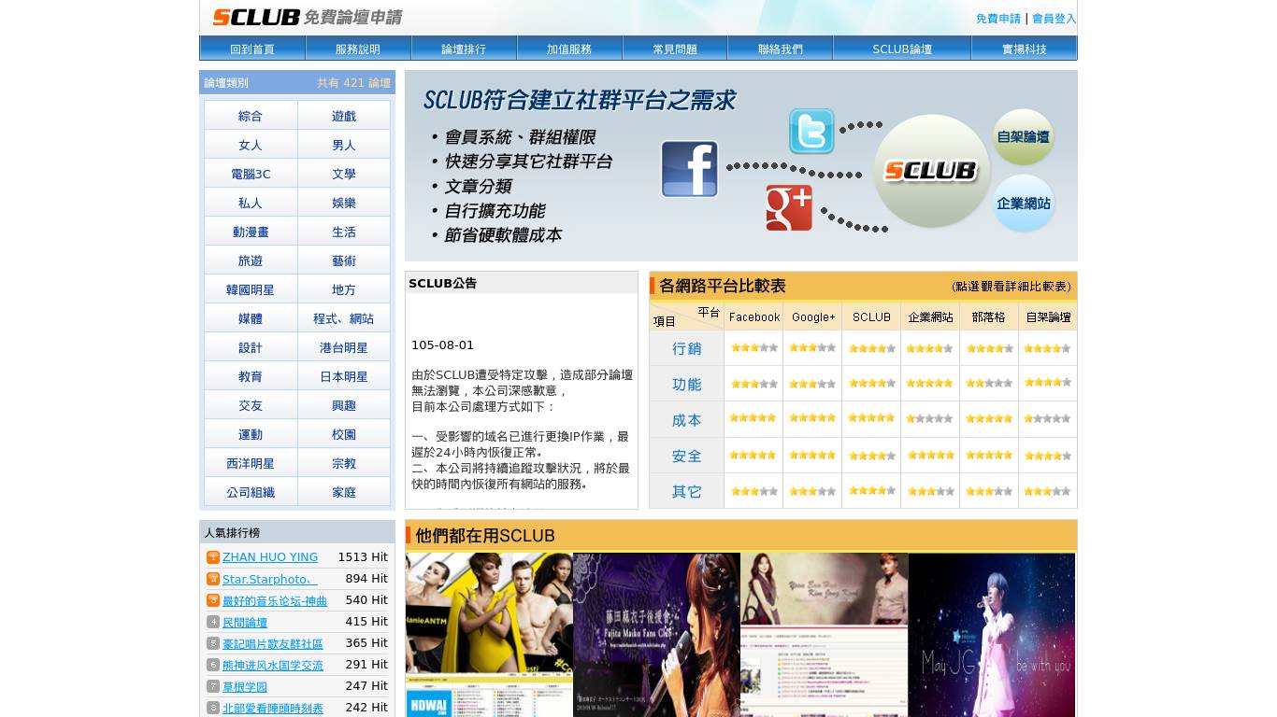Open 加值服務 in the navigation bar
The height and width of the screenshot is (717, 1277).
coord(569,49)
